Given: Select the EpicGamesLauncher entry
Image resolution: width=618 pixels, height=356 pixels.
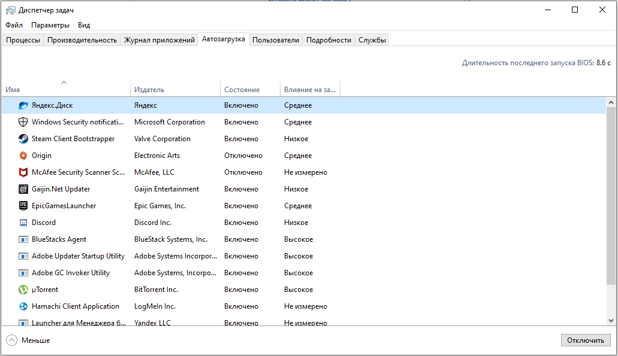Looking at the screenshot, I should point(64,206).
